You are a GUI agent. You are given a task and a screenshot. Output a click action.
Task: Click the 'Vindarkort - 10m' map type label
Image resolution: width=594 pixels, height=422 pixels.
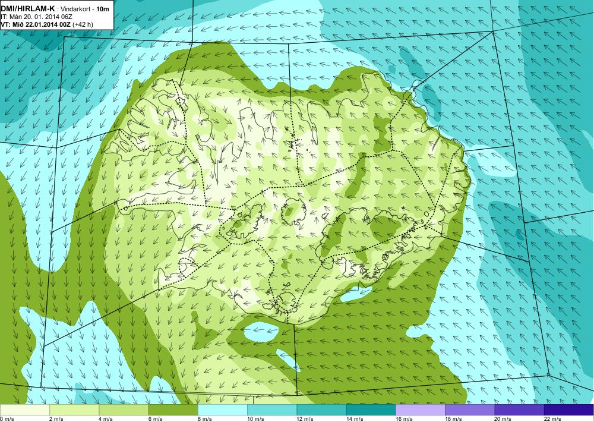pos(85,10)
